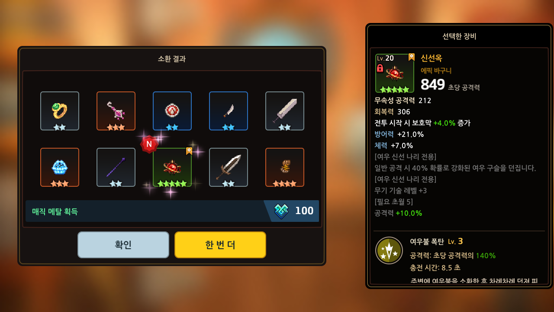Select the gray greatsword item
The height and width of the screenshot is (312, 554).
click(x=285, y=111)
